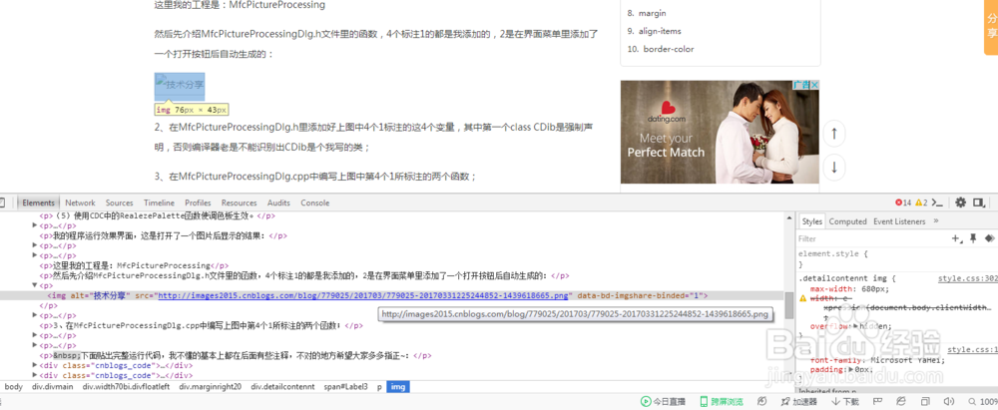
Task: Click the 'border-color' sidebar list link
Action: 668,49
